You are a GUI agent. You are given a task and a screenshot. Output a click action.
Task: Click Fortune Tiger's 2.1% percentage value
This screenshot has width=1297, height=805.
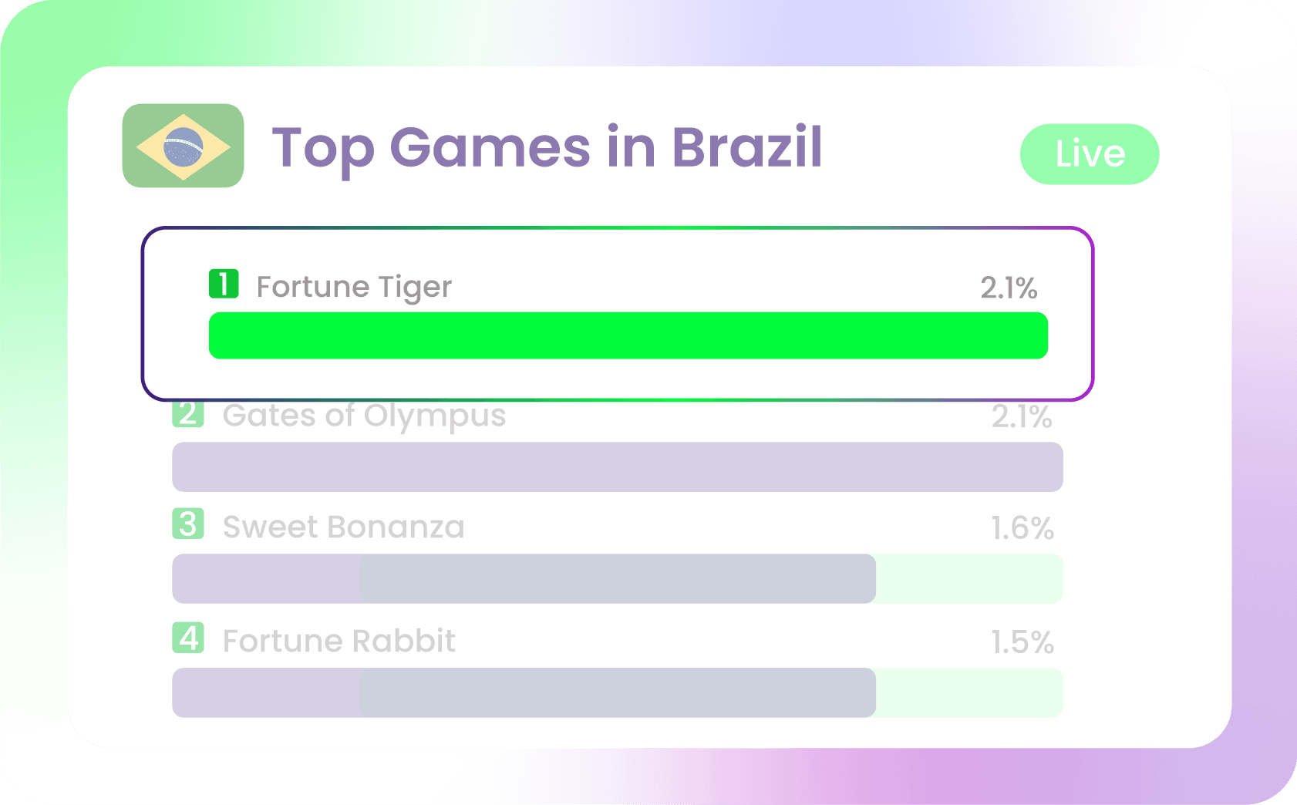pos(1008,288)
